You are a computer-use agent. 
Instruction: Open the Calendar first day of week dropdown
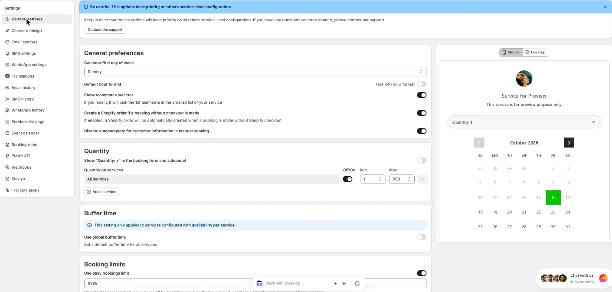[255, 72]
